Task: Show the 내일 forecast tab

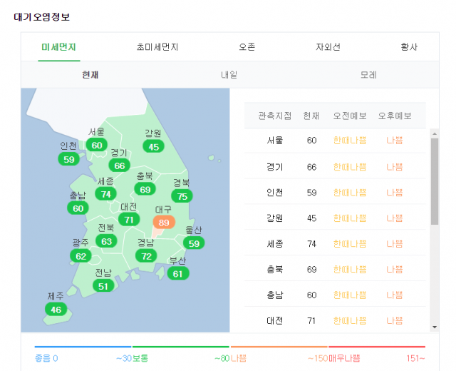Action: 229,75
